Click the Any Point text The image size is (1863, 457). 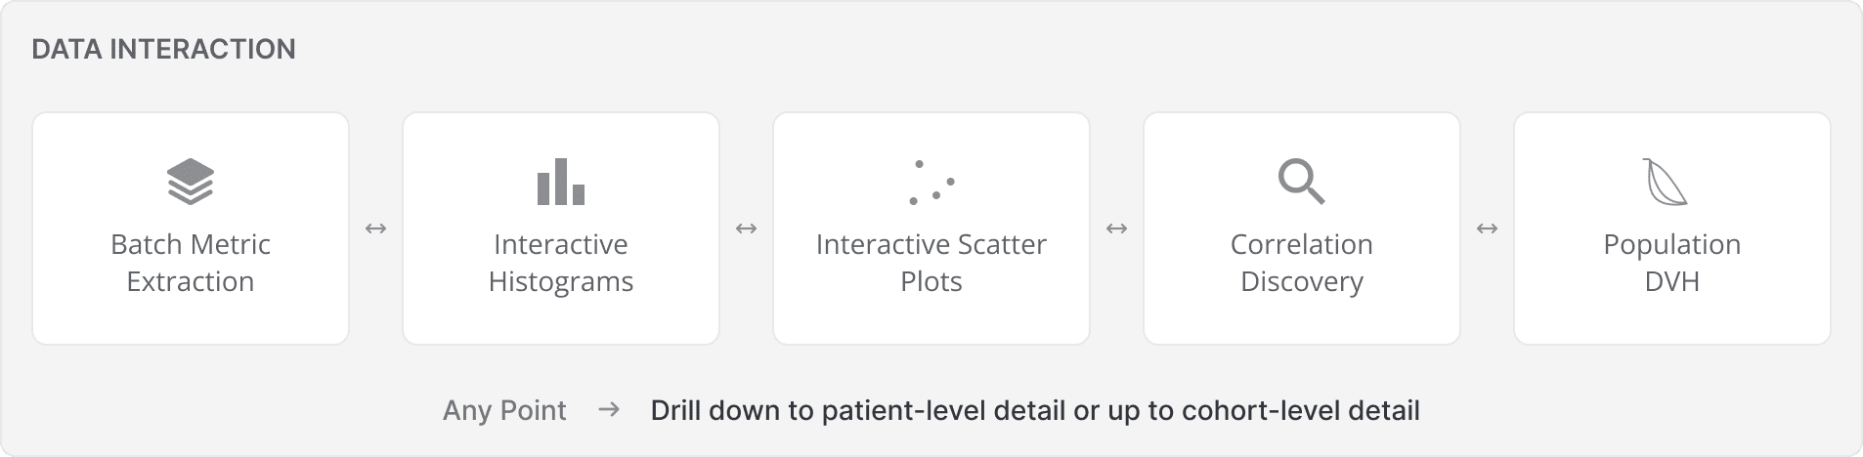click(504, 410)
